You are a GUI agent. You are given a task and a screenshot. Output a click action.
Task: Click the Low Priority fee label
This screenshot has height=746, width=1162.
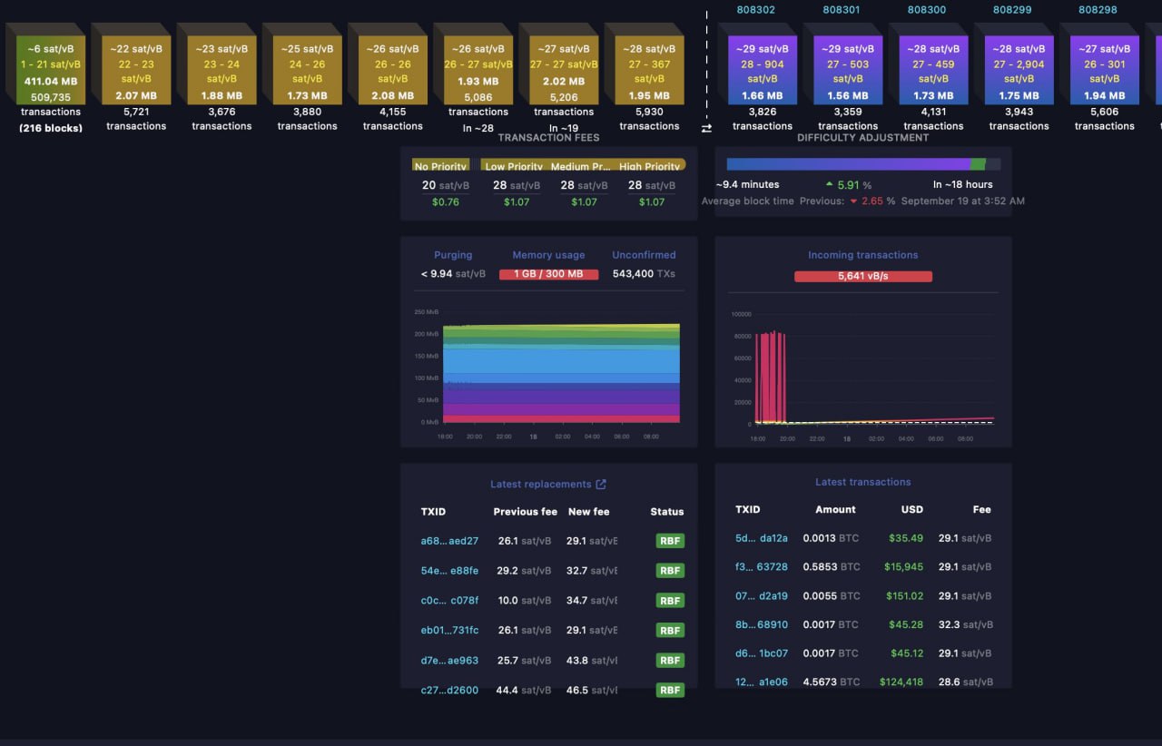(x=514, y=166)
